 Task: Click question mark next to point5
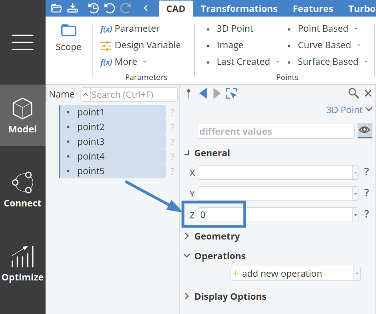(172, 171)
